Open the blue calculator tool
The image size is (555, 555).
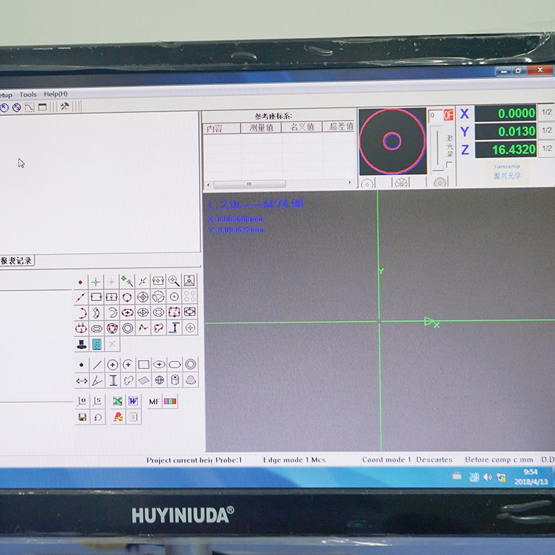(x=96, y=344)
